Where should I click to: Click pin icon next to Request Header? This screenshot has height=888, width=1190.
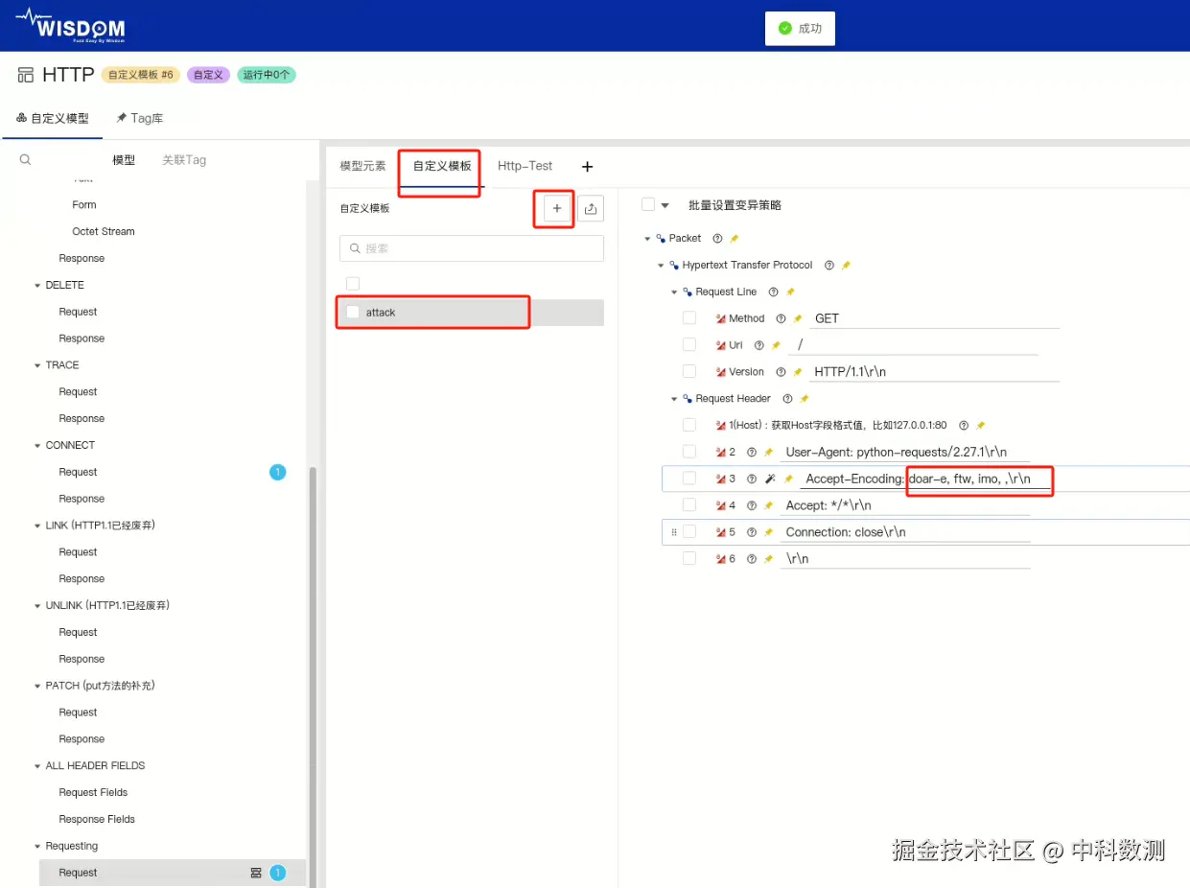805,398
